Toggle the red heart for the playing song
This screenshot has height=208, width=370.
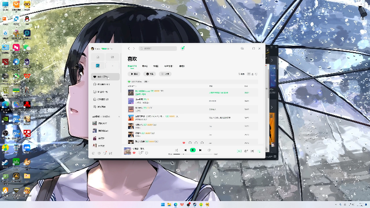tap(134, 153)
